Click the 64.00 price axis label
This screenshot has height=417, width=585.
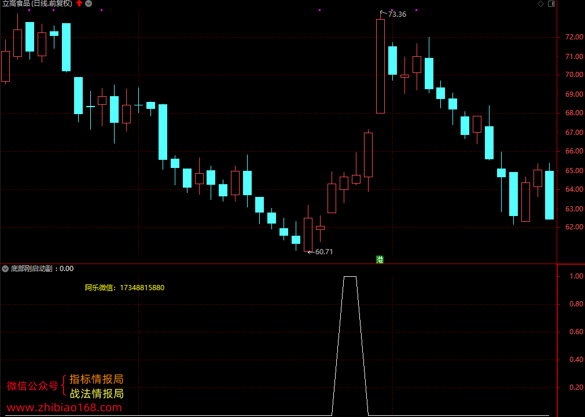[574, 189]
